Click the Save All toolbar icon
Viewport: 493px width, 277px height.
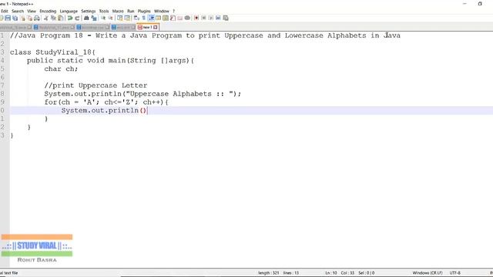(15, 18)
